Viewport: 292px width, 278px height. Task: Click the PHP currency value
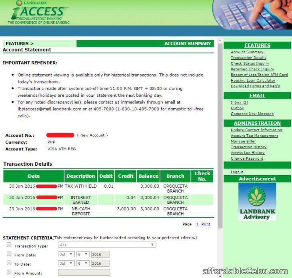(x=51, y=142)
